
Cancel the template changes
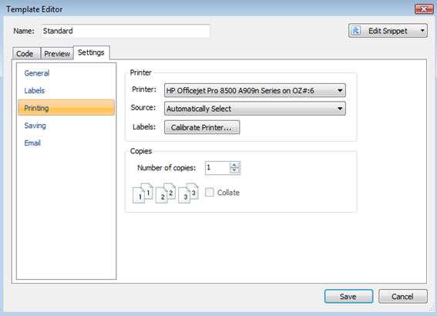click(x=403, y=296)
